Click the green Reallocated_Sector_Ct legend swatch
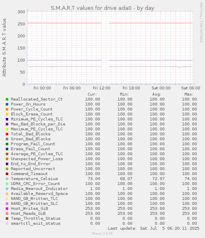The width and height of the screenshot is (205, 238). (7, 99)
